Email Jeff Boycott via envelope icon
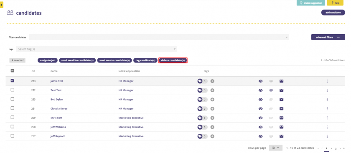The height and width of the screenshot is (153, 351). click(x=281, y=136)
